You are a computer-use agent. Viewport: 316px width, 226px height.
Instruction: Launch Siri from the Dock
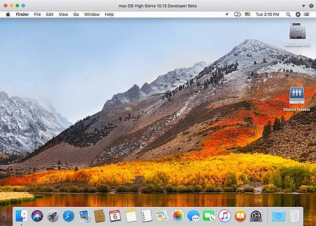tap(37, 216)
